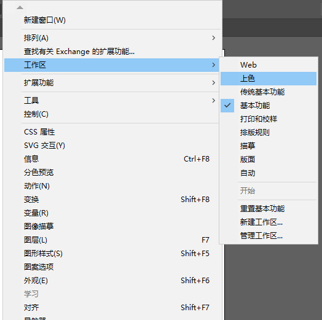Show the 图层(L) panel
The height and width of the screenshot is (320, 322).
[112, 240]
